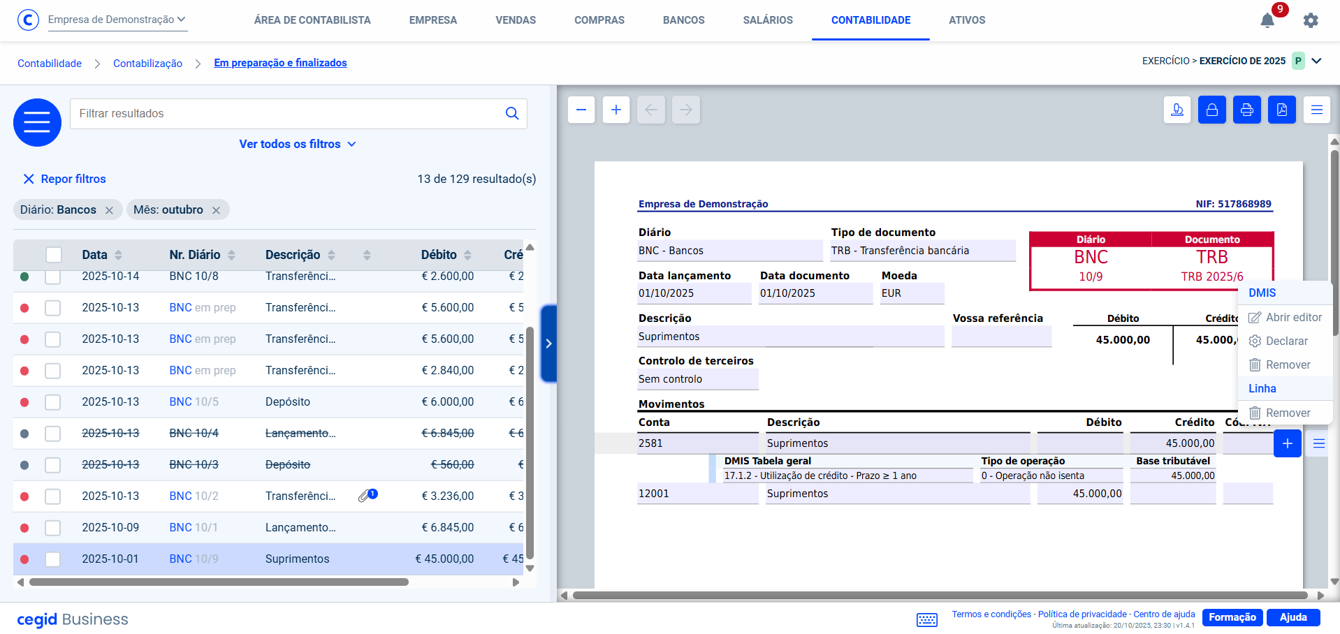Click Repor filtros to reset filters
The width and height of the screenshot is (1340, 634).
(64, 179)
